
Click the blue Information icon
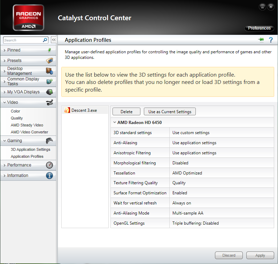pyautogui.click(x=49, y=176)
